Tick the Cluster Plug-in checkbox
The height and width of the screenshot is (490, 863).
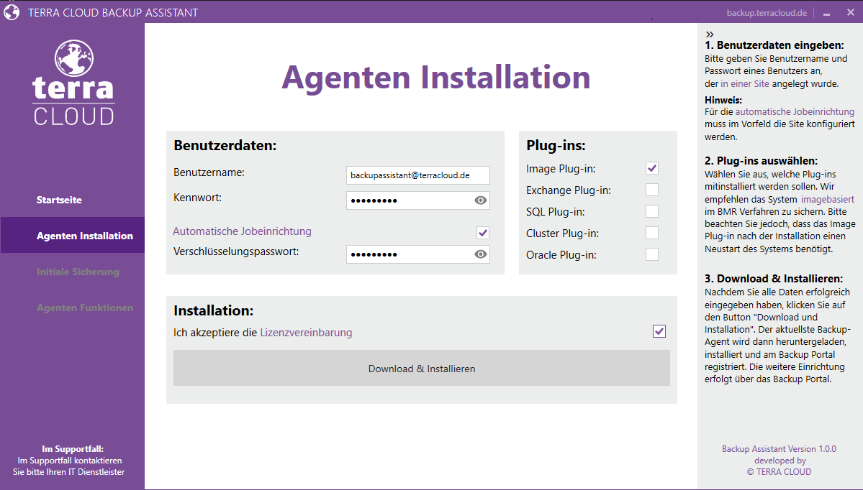[652, 233]
